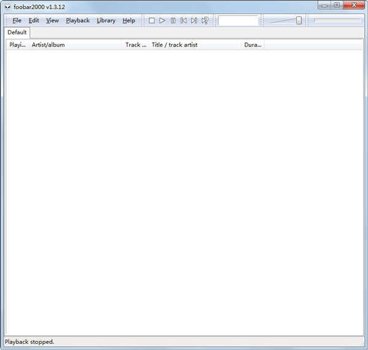The image size is (368, 350).
Task: Open the Edit menu
Action: (34, 21)
